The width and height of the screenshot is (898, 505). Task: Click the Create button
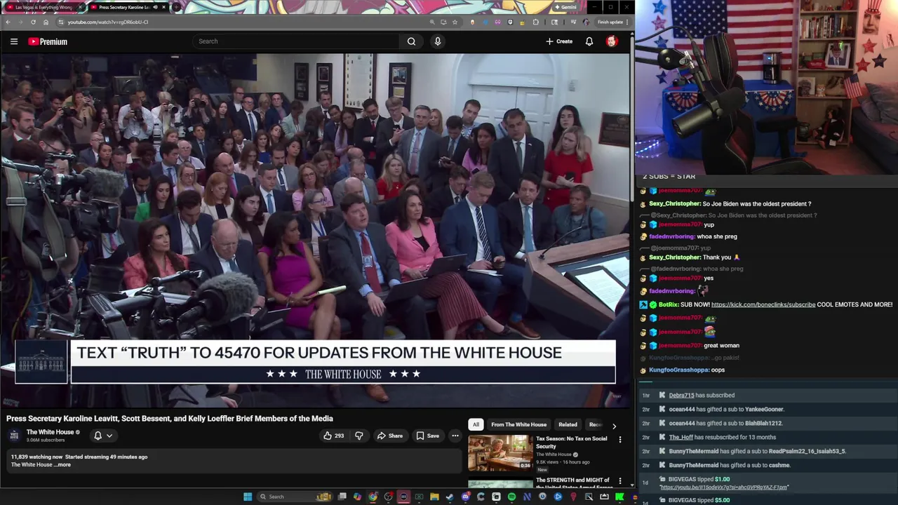point(559,41)
